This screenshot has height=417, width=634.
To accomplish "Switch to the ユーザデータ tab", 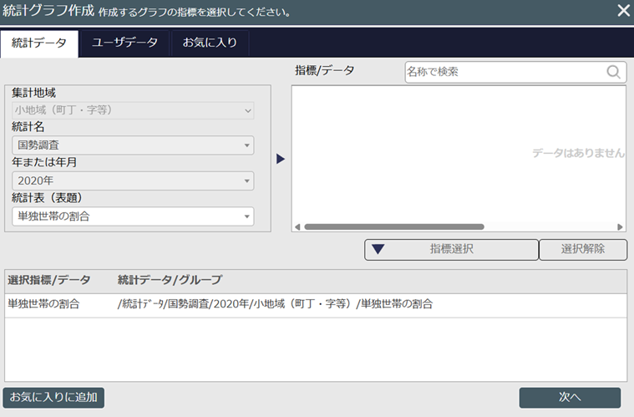I will pyautogui.click(x=124, y=43).
